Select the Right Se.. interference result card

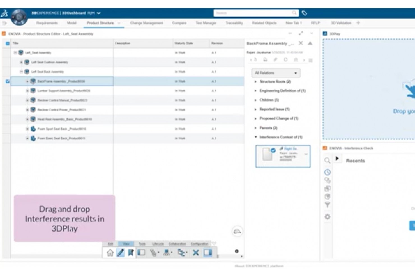(x=283, y=156)
